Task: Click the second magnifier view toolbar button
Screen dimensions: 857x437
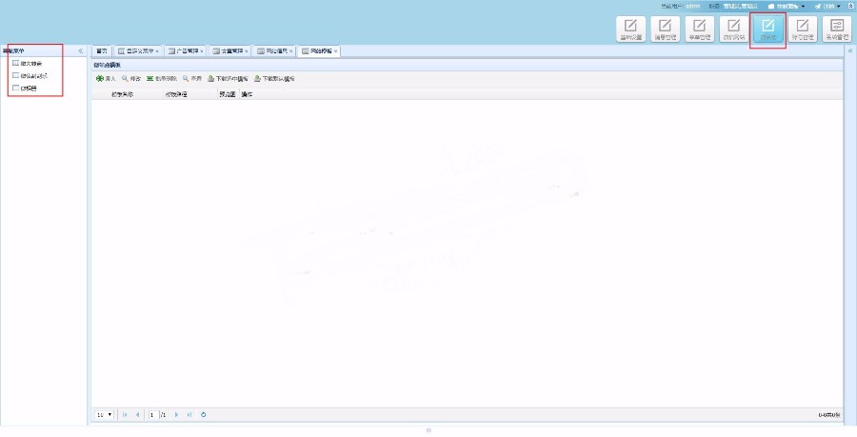Action: [192, 79]
